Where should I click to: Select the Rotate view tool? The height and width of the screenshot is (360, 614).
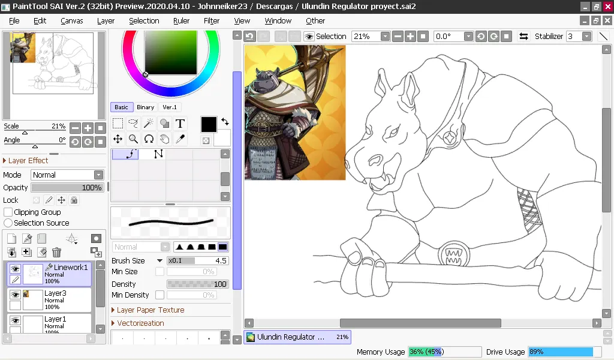coord(149,139)
